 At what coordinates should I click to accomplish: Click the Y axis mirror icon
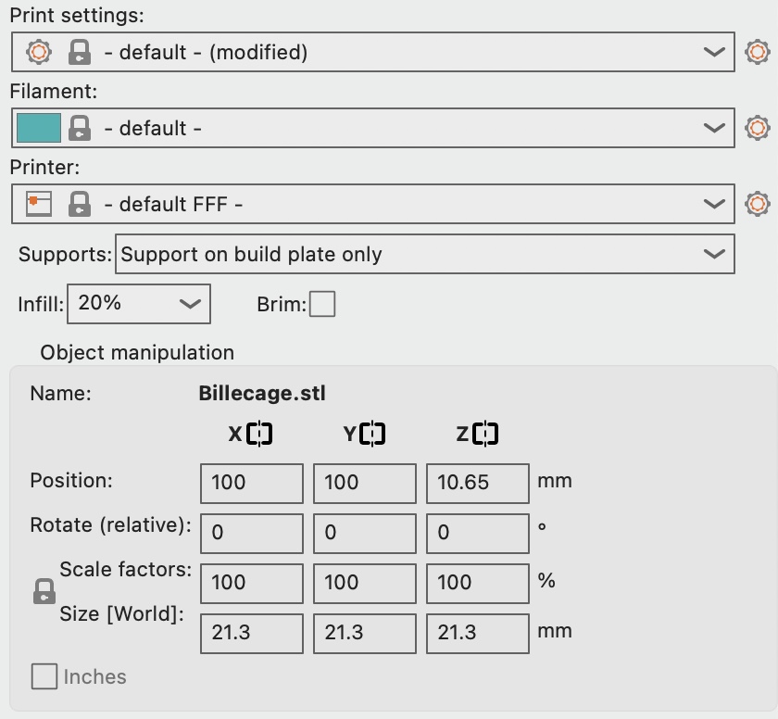372,434
